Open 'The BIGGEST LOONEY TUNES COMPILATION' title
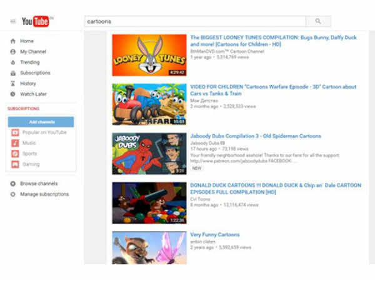Viewport: 375px width, 281px height. 273,41
